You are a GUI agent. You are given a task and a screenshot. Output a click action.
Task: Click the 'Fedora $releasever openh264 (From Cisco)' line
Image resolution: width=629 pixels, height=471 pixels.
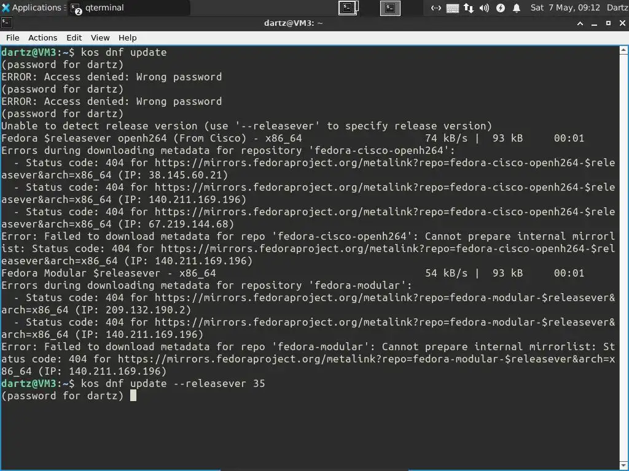(152, 138)
